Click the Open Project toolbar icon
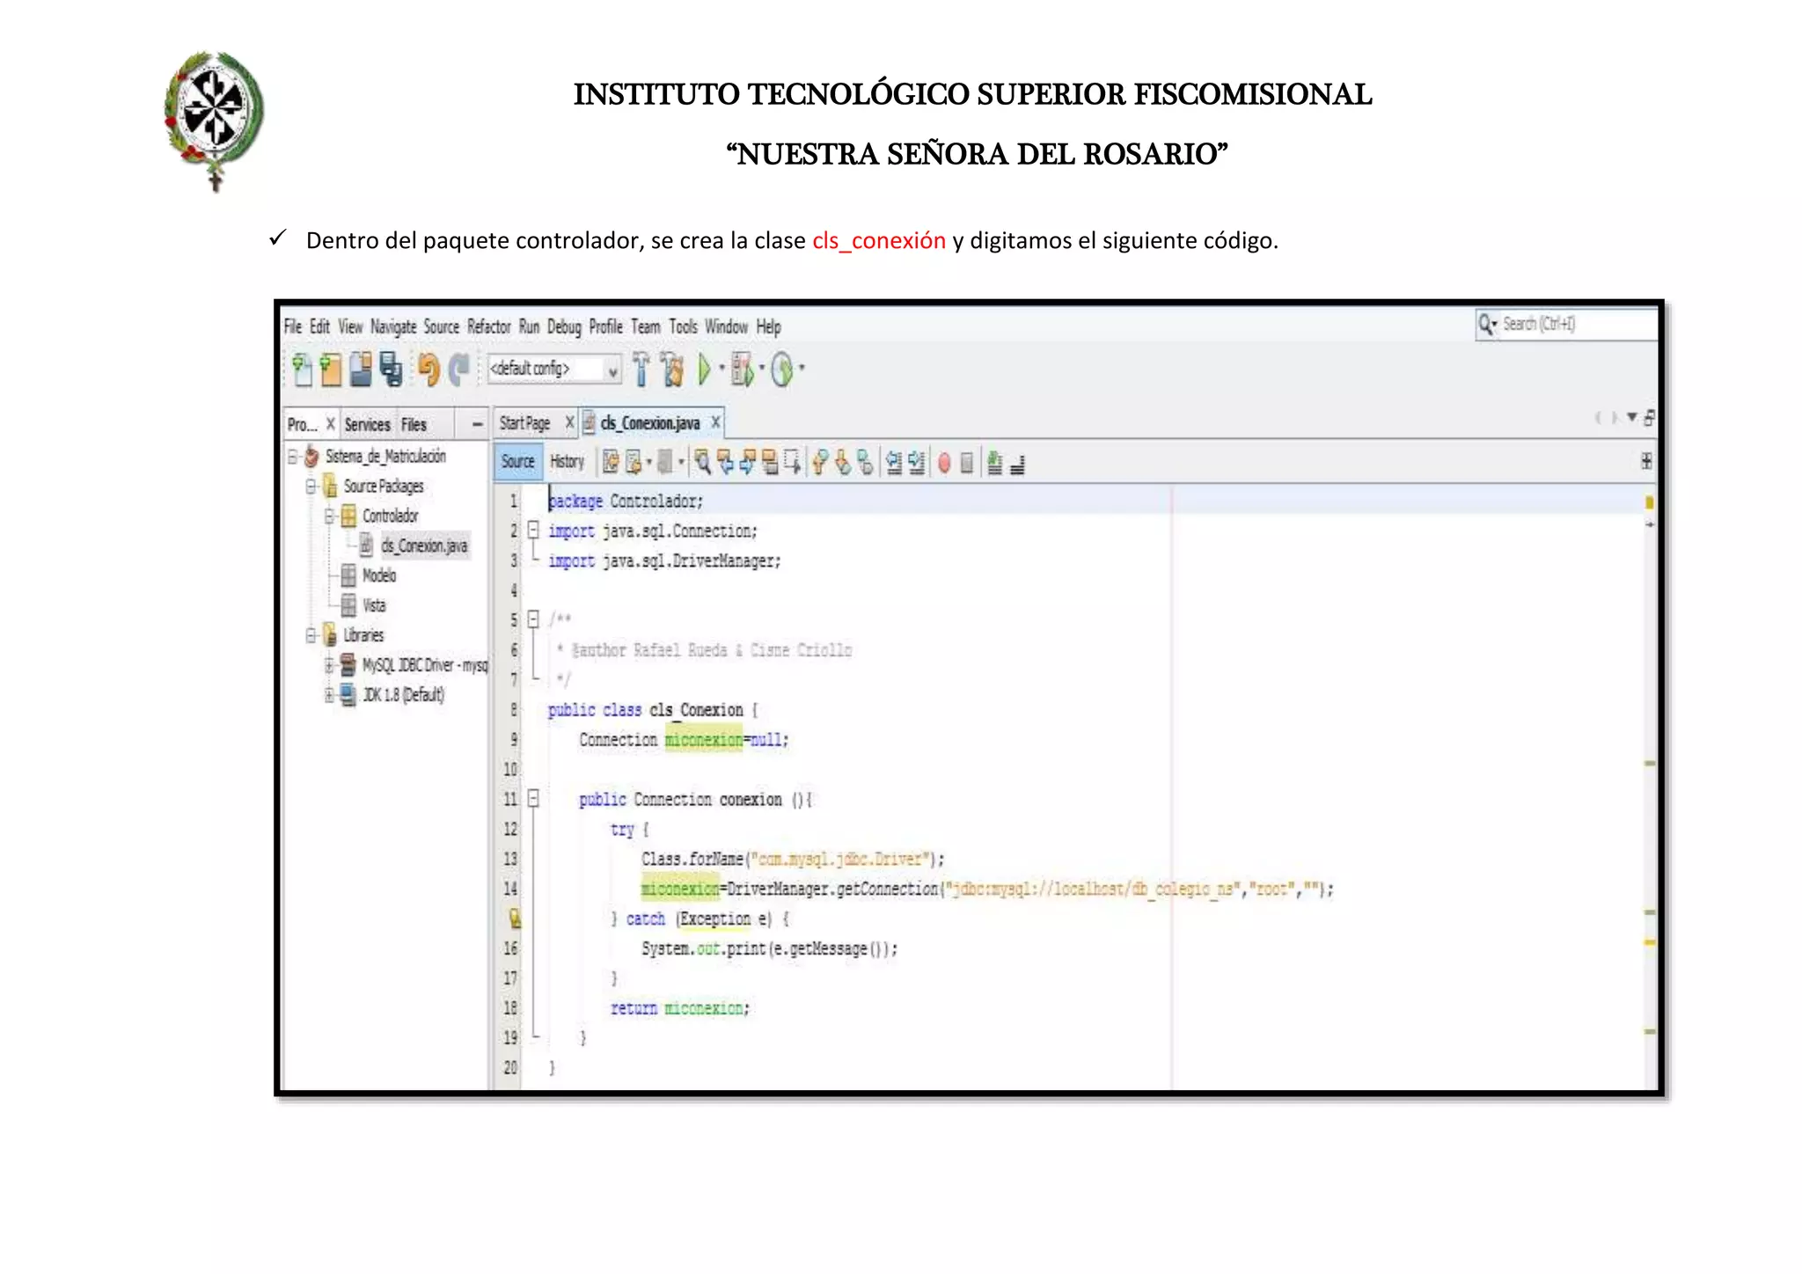The width and height of the screenshot is (1802, 1274). (361, 370)
